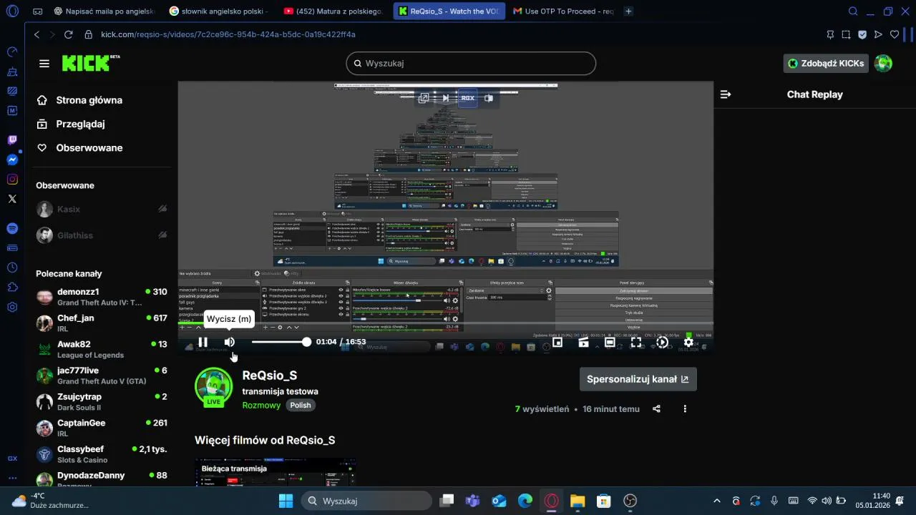
Task: Reload the current page
Action: [x=69, y=34]
